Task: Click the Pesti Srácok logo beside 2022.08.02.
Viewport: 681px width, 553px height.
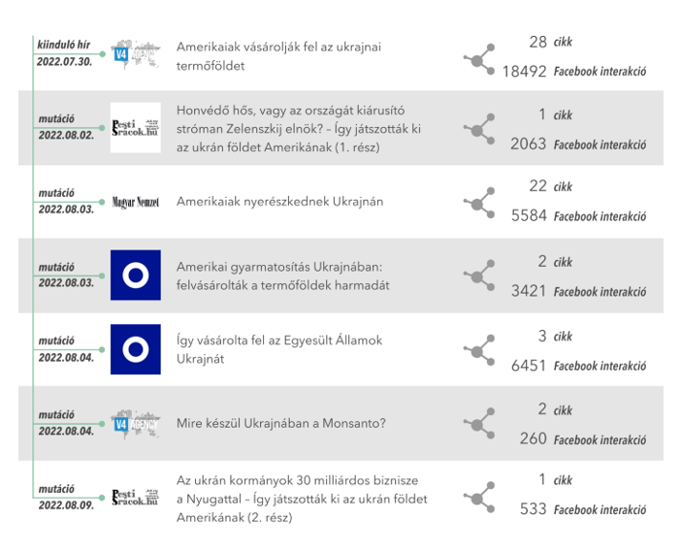Action: [136, 128]
